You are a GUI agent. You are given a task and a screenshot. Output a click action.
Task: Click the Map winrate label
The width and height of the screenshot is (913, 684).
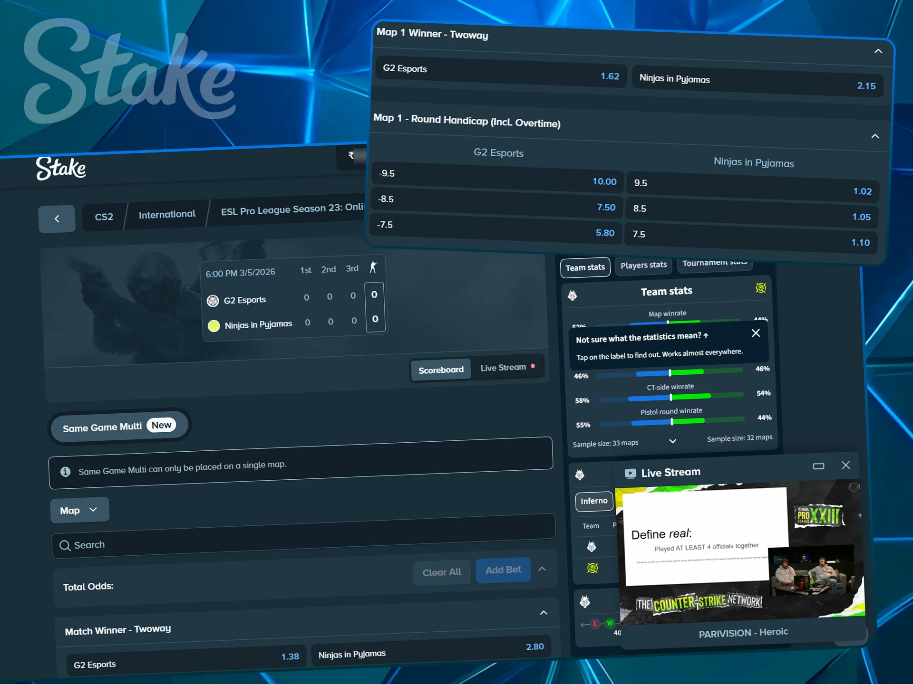tap(668, 314)
